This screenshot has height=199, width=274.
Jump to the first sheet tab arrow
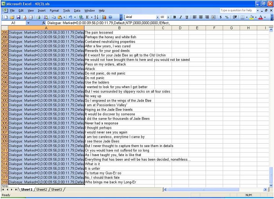(x=3, y=190)
